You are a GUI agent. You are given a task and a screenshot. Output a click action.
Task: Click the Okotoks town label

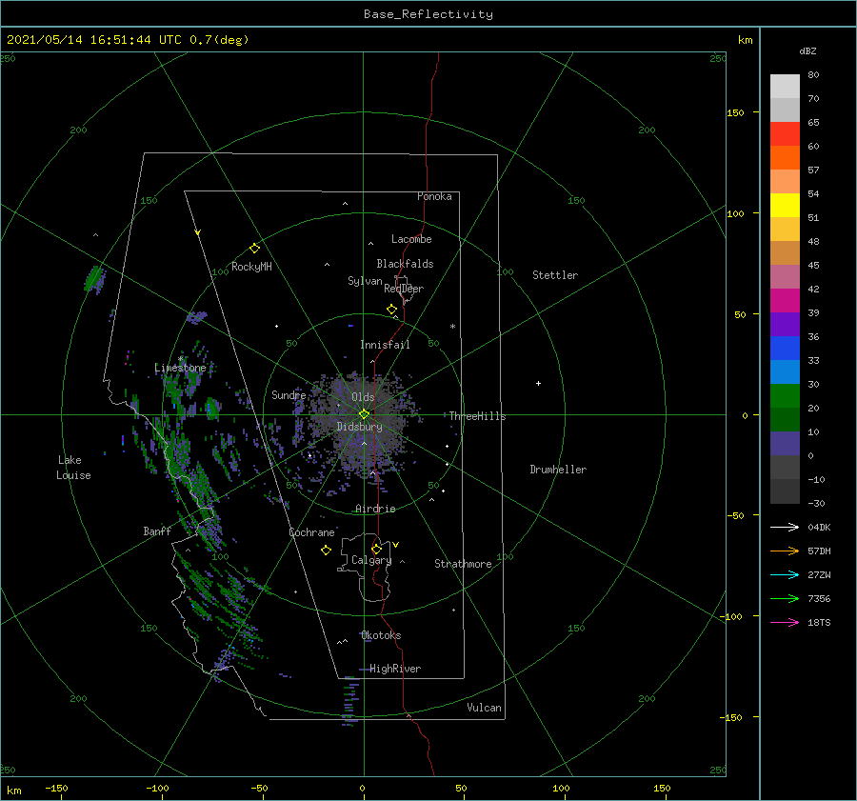tap(380, 635)
